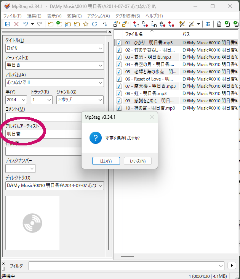Sort by the ファイル名 column header
The width and height of the screenshot is (240, 279).
pos(151,34)
